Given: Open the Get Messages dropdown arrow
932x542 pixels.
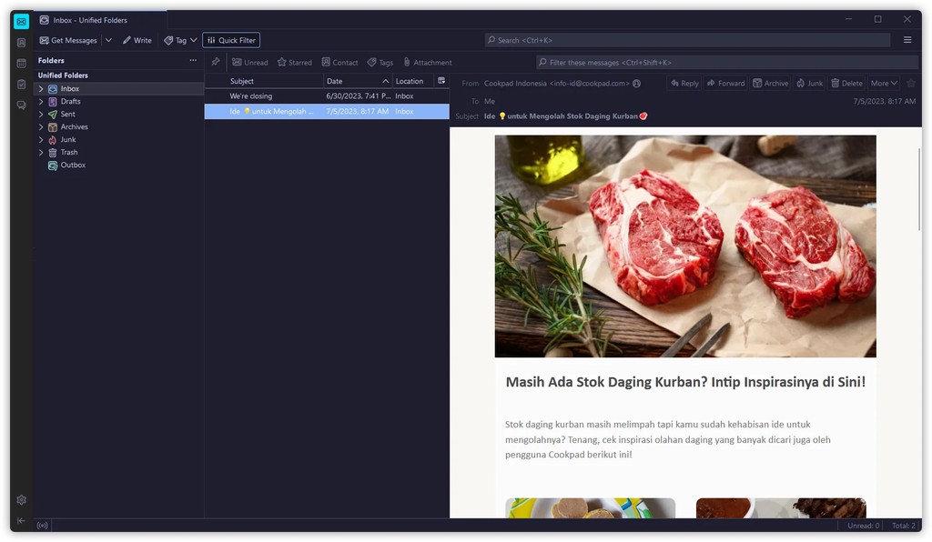Looking at the screenshot, I should click(108, 40).
